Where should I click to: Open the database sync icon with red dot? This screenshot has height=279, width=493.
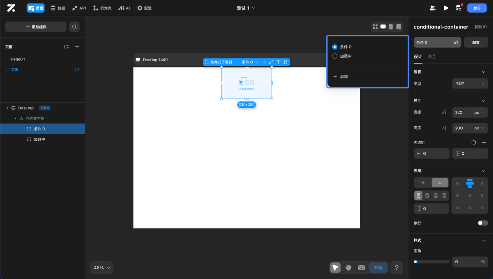click(458, 8)
